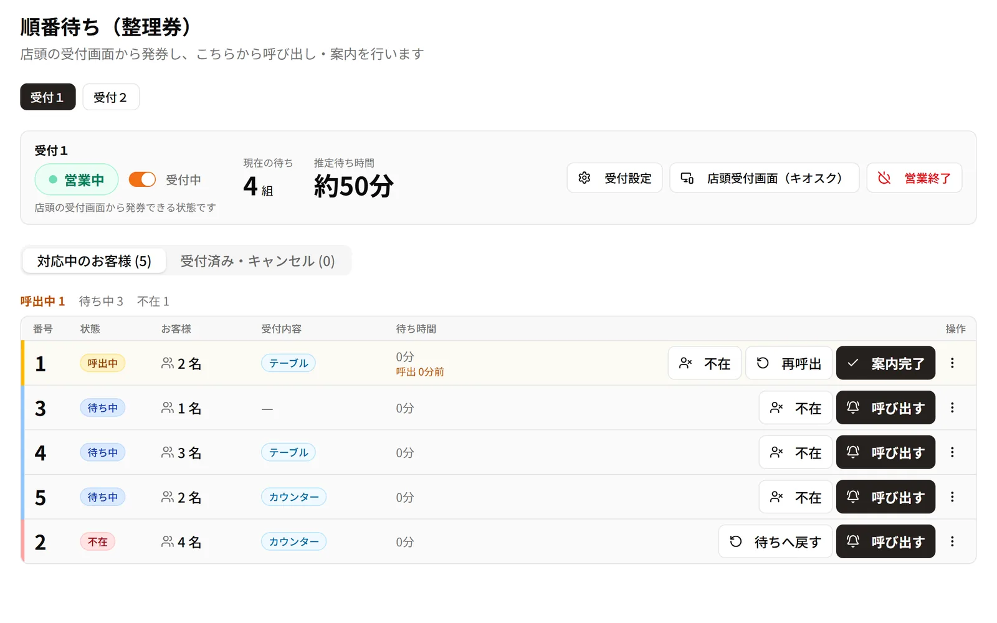Image resolution: width=997 pixels, height=623 pixels.
Task: Open more options menu for ticket 3
Action: [x=952, y=408]
